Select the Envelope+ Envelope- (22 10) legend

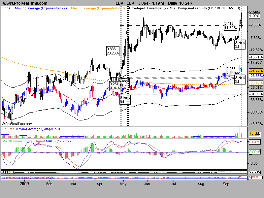coord(152,8)
